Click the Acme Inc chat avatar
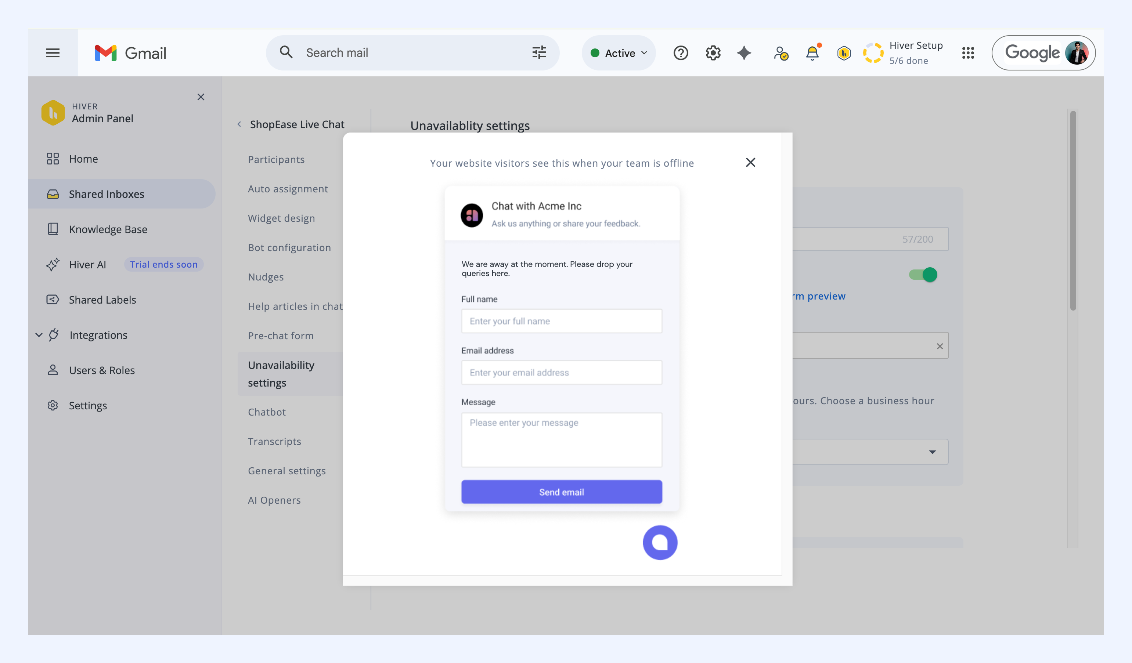 [472, 215]
